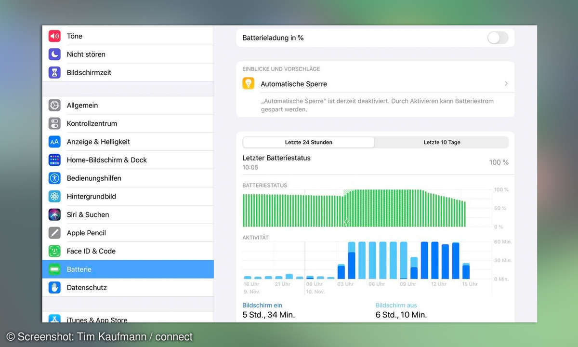578x347 pixels.
Task: Tap the Home-Bildschirm & Dock grid icon
Action: pyautogui.click(x=54, y=160)
